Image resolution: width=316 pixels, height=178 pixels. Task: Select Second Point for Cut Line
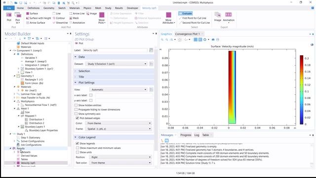click(x=194, y=23)
